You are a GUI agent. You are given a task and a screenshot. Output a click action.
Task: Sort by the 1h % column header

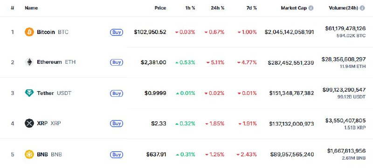point(190,8)
